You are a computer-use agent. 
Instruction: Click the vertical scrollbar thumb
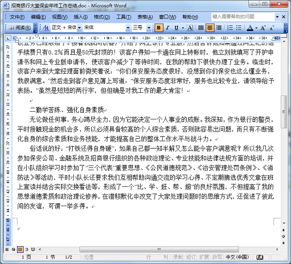[x=284, y=112]
